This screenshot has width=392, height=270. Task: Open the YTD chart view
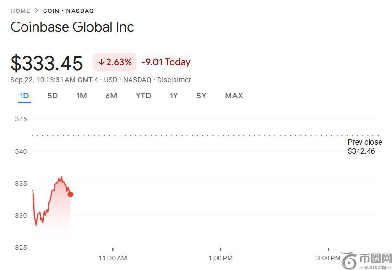pyautogui.click(x=143, y=96)
